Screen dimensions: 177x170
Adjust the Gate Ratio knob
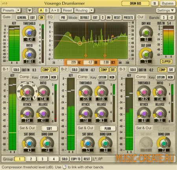29,54
